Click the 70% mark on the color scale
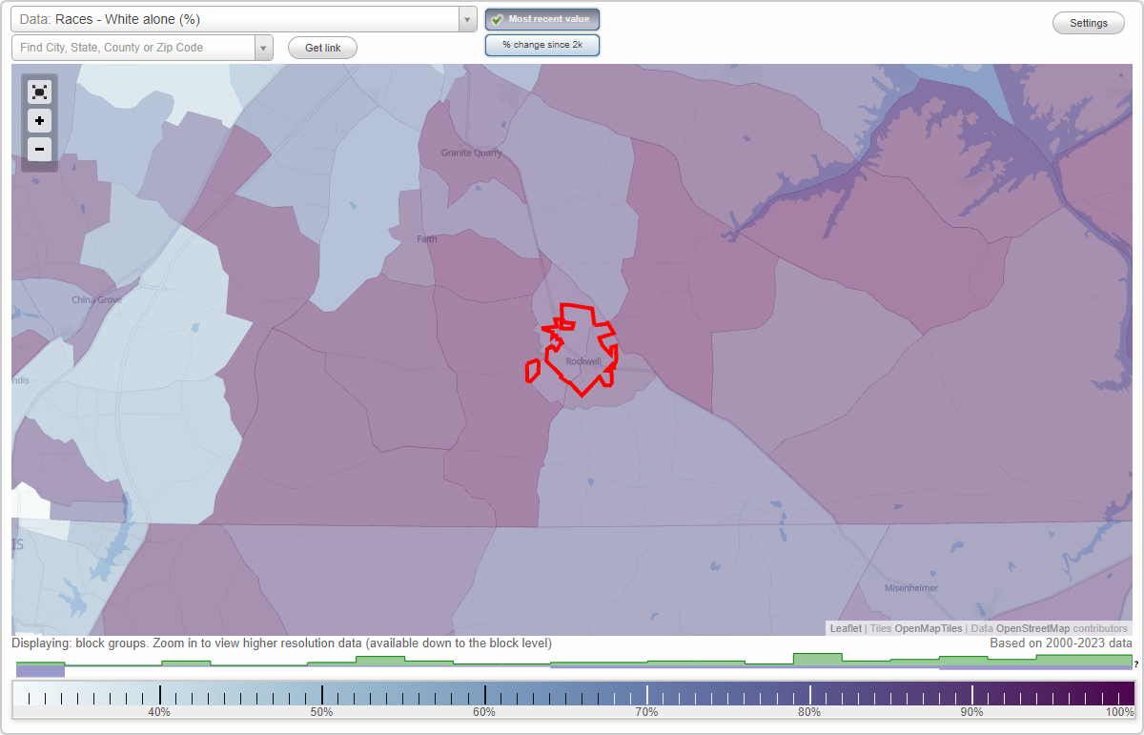1144x735 pixels. [647, 693]
